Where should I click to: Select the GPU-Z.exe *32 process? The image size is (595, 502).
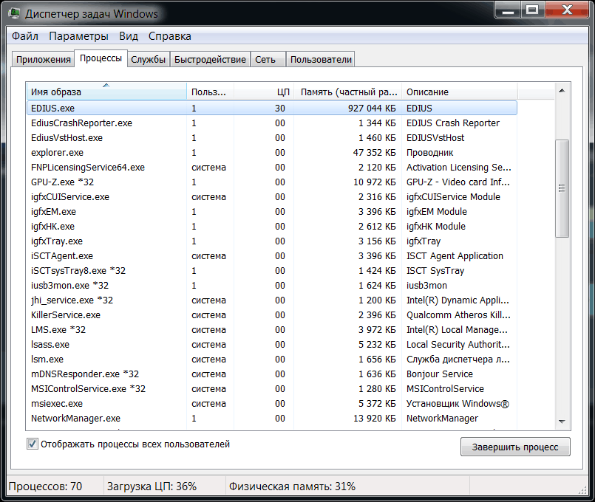[x=272, y=182]
